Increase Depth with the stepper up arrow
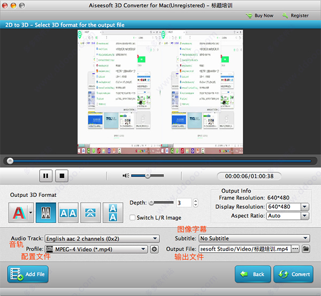Screen dimensions: 321x296 [195, 201]
